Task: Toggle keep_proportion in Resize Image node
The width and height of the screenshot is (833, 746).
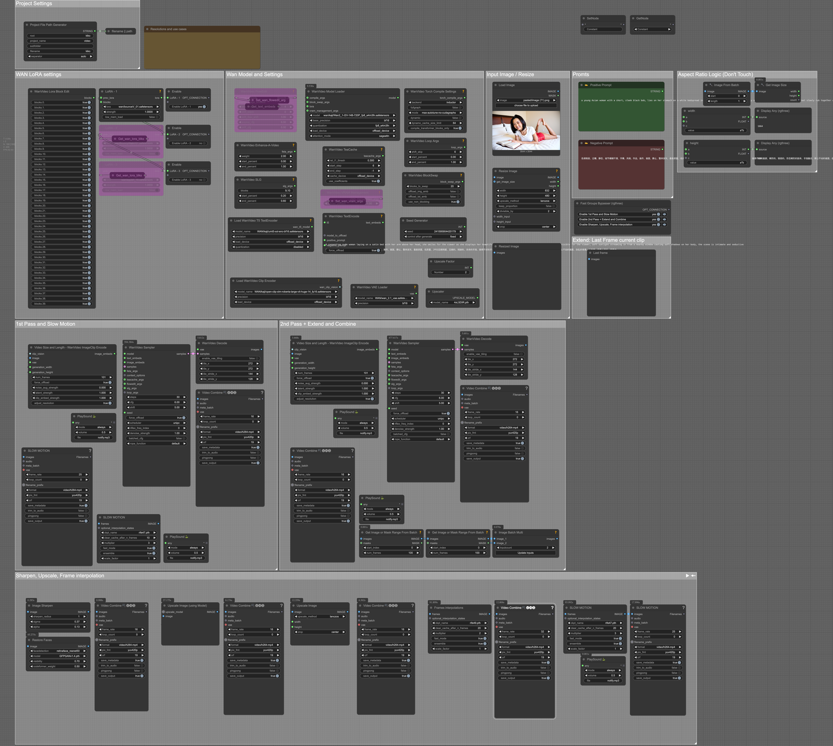Action: click(x=554, y=206)
